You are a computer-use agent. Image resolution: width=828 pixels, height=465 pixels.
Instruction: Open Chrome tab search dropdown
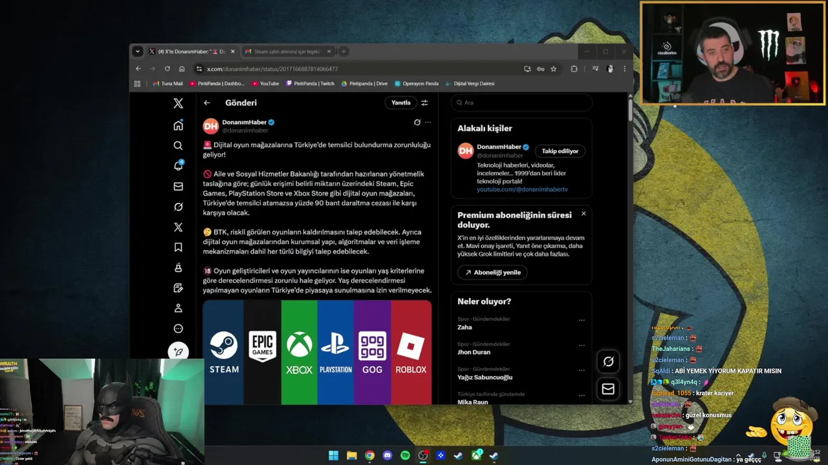[x=137, y=52]
